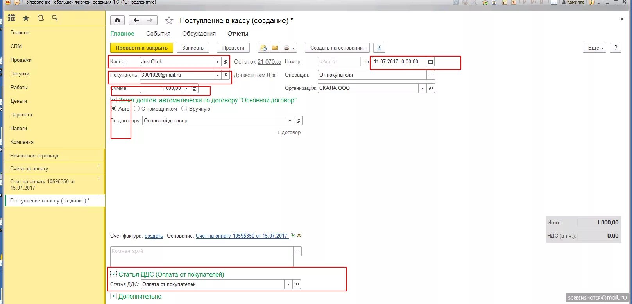Open the Касса JustClick record
The width and height of the screenshot is (632, 304).
[x=226, y=62]
